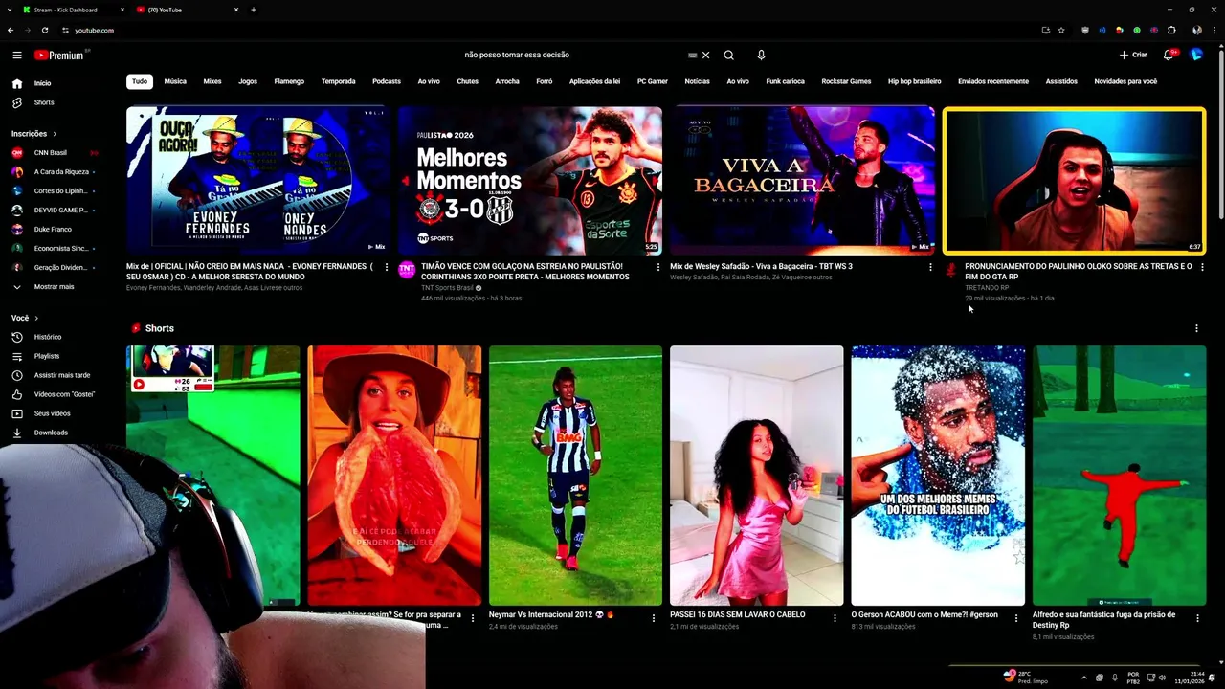Click the green circle extension icon
The width and height of the screenshot is (1225, 689).
(1137, 30)
